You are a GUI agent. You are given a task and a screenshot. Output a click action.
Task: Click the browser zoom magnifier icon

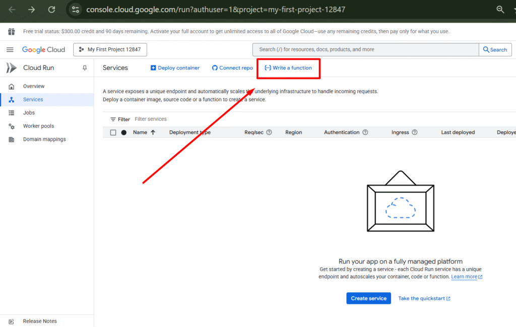click(500, 10)
